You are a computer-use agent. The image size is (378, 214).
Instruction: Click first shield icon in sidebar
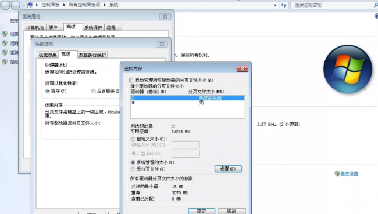[x=5, y=34]
